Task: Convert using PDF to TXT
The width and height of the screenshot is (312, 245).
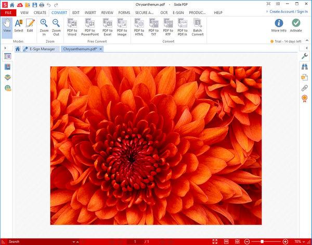Action: tap(153, 28)
